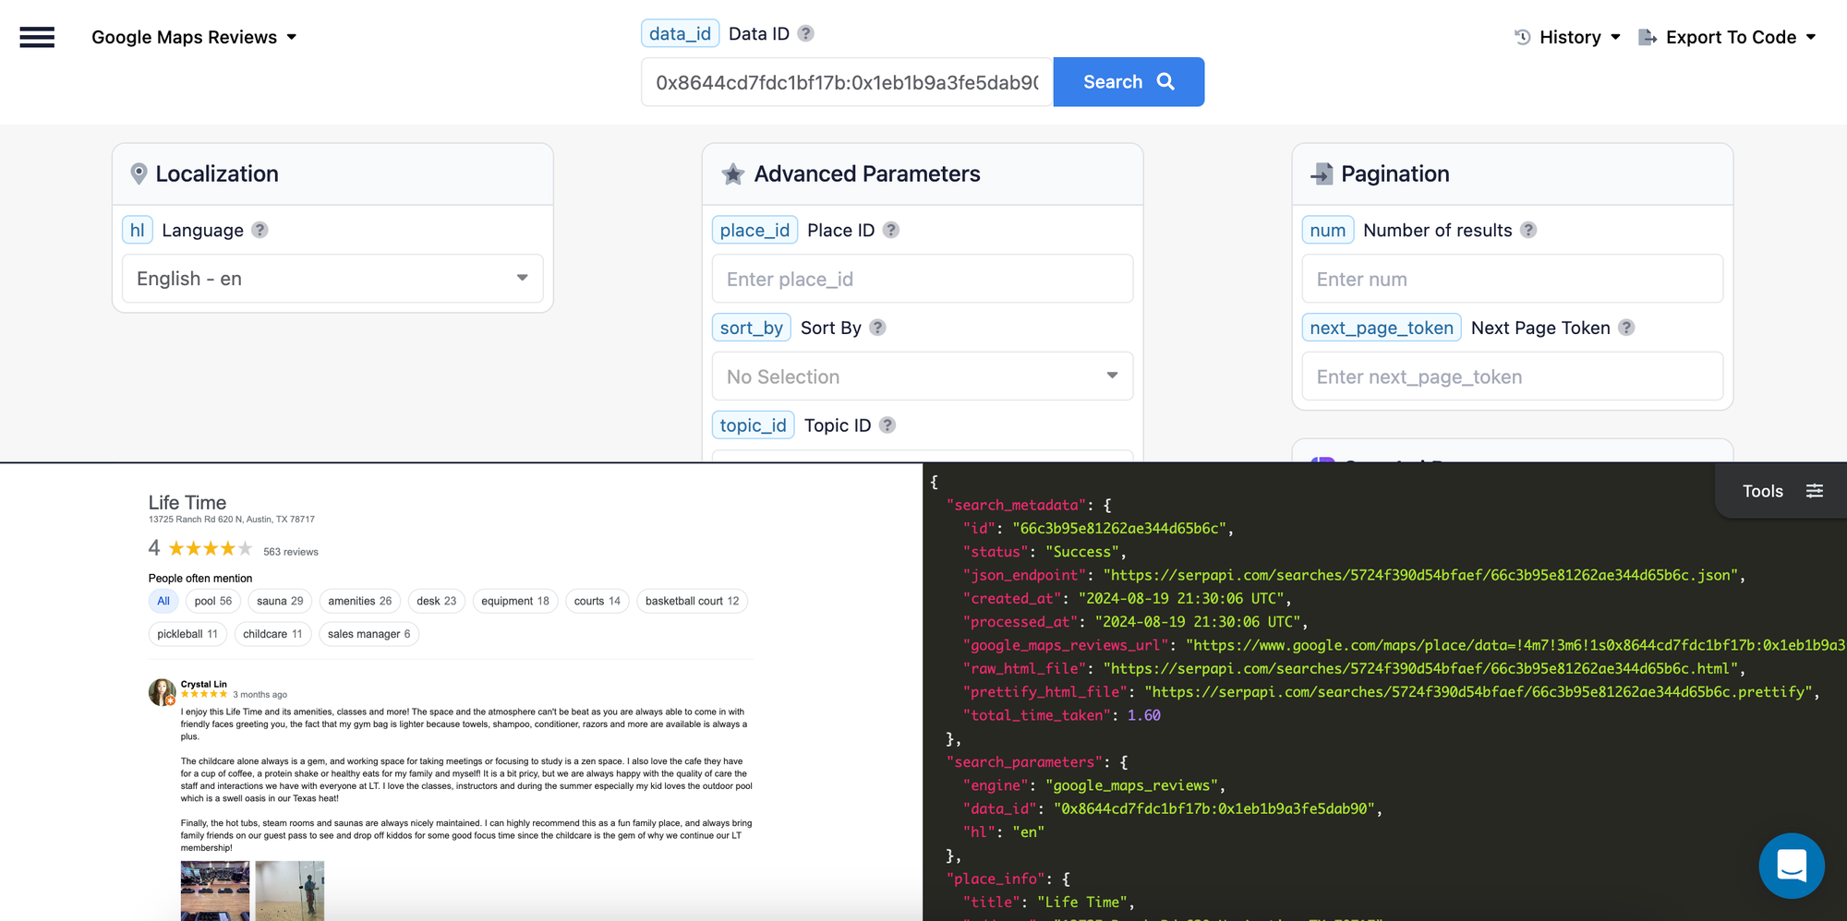Click the Life Time place title

coord(187,503)
